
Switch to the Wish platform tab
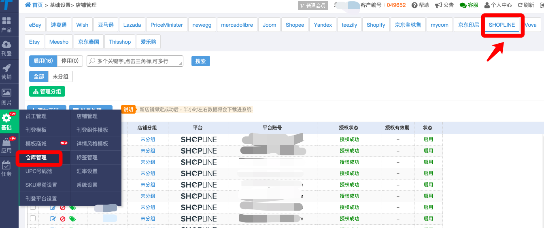(x=82, y=25)
